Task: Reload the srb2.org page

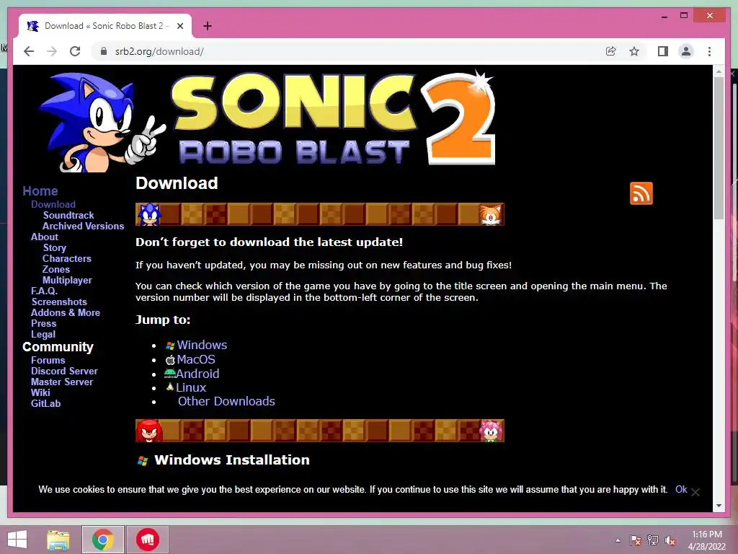Action: pyautogui.click(x=75, y=51)
